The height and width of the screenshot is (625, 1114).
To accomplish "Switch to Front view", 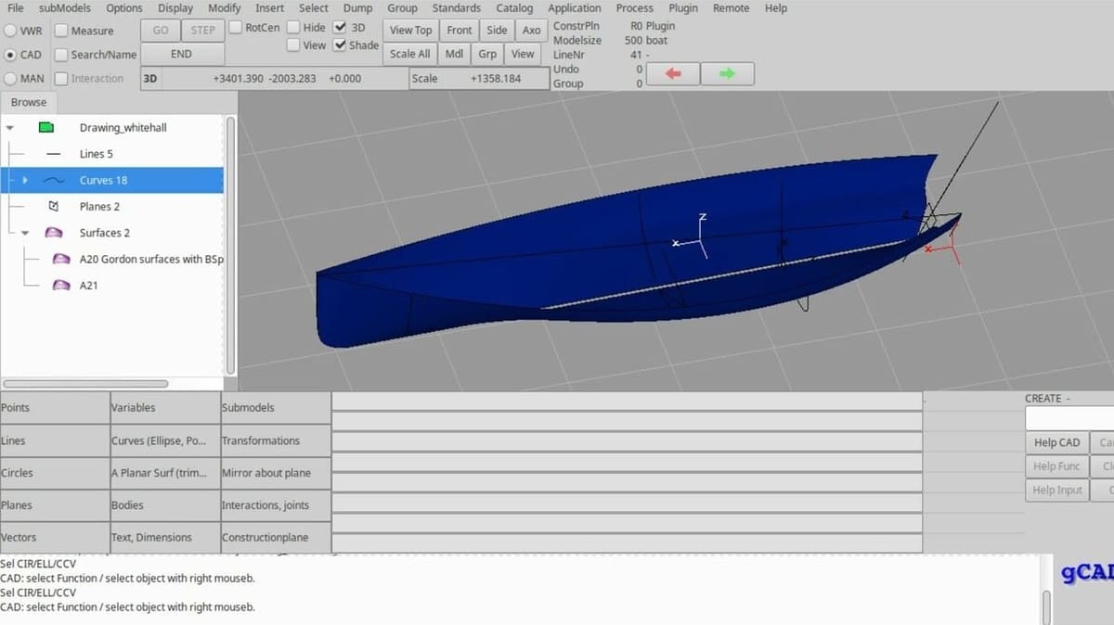I will click(460, 30).
